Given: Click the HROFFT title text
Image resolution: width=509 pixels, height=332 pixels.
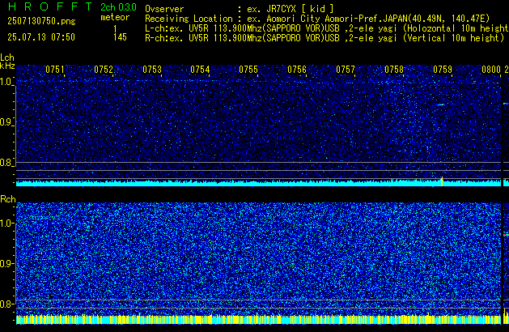Looking at the screenshot, I should [50, 6].
